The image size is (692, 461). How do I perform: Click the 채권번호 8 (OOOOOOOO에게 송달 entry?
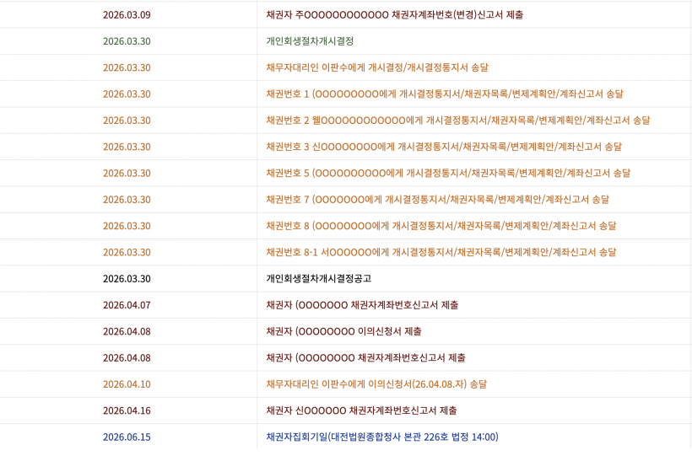[x=441, y=226]
